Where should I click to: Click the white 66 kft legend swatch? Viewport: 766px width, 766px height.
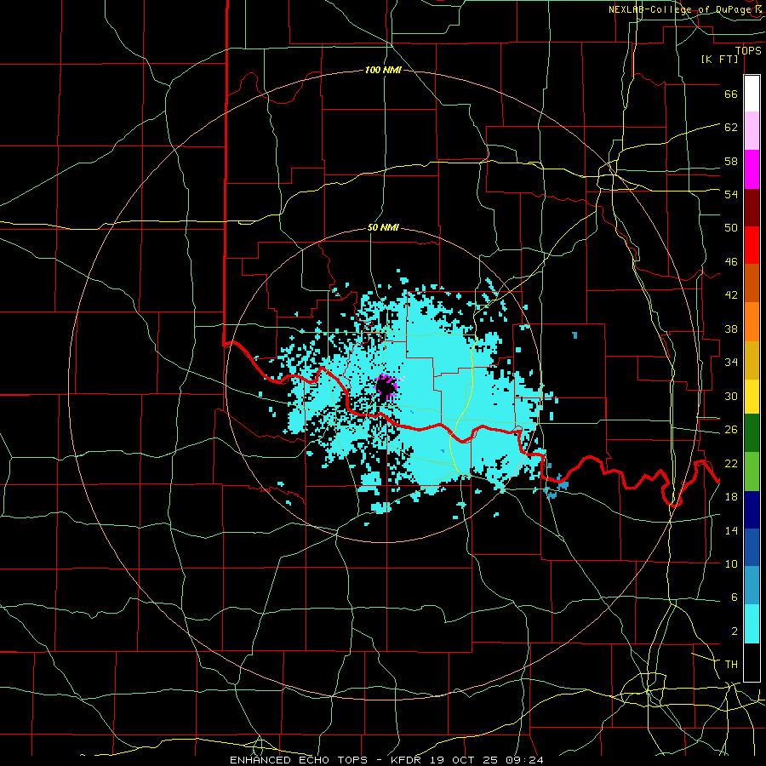(x=752, y=94)
